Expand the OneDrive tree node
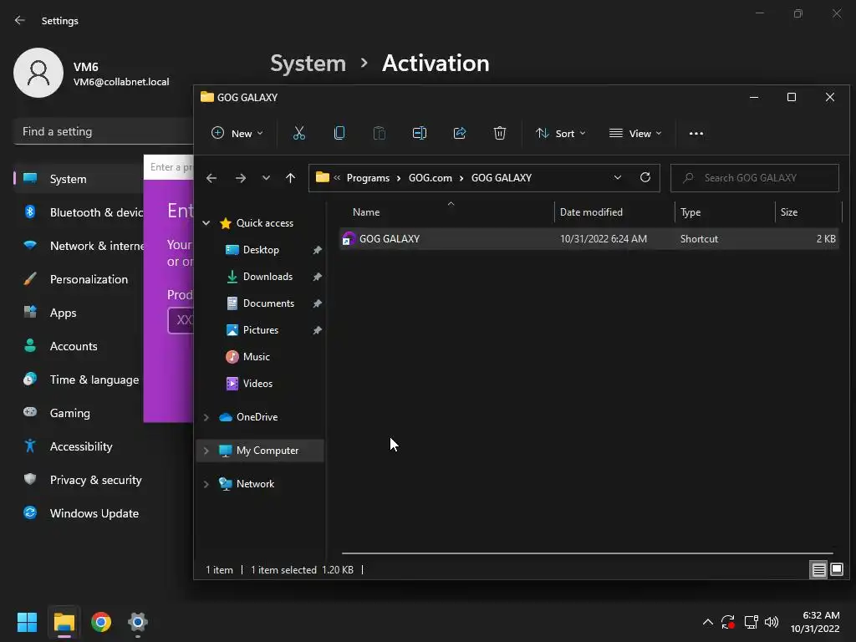Viewport: 856px width, 642px height. coord(206,417)
